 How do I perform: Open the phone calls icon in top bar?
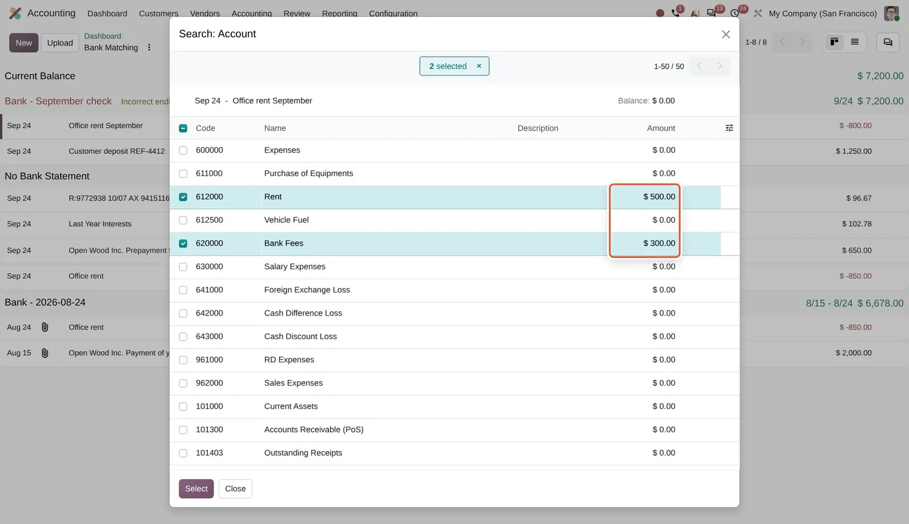[676, 13]
